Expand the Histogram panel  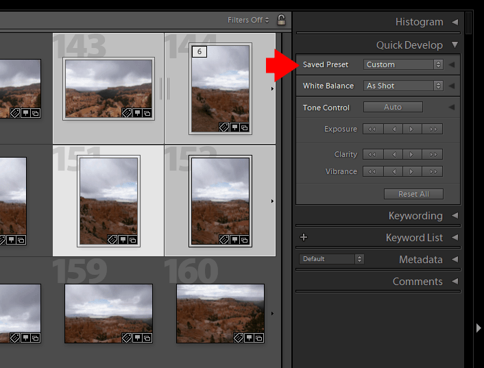455,22
